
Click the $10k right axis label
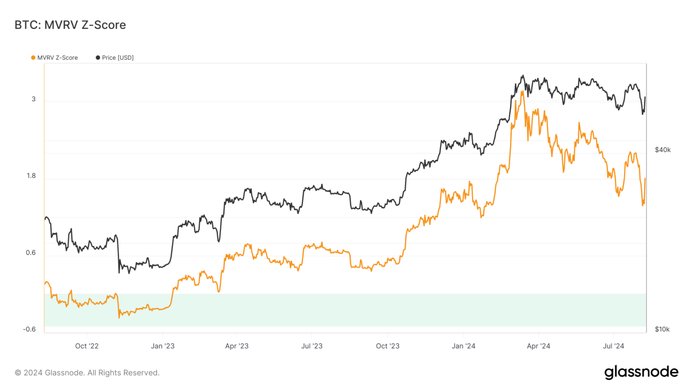tap(662, 330)
